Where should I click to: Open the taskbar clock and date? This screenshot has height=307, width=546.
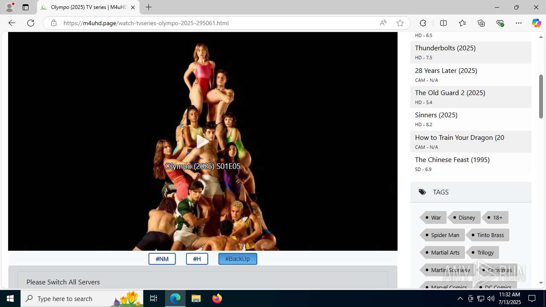tap(509, 298)
